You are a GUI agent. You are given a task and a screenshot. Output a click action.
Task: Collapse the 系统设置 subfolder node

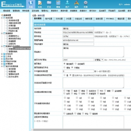(x=2, y=18)
